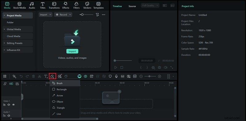Open the Transitions tab
The width and height of the screenshot is (246, 121).
tap(54, 5)
